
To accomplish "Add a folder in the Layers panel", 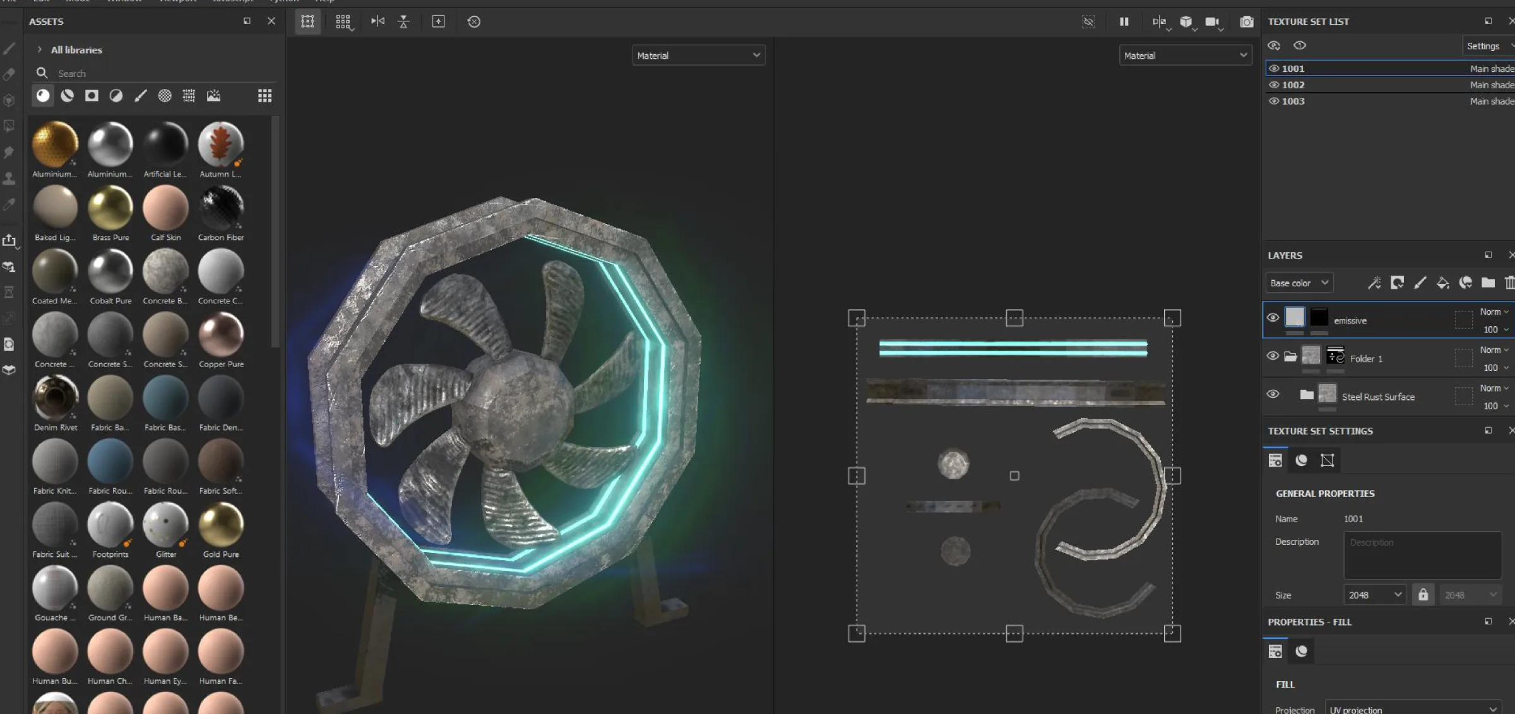I will pos(1488,283).
